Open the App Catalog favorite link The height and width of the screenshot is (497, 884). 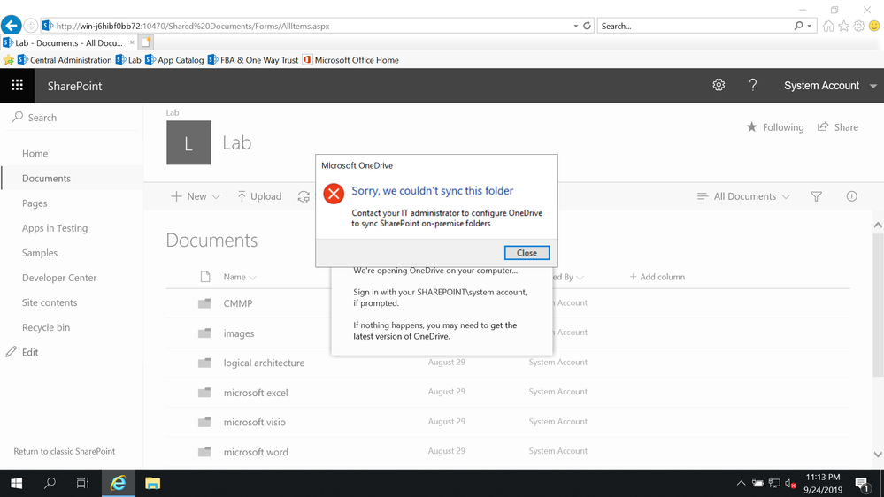pos(174,60)
